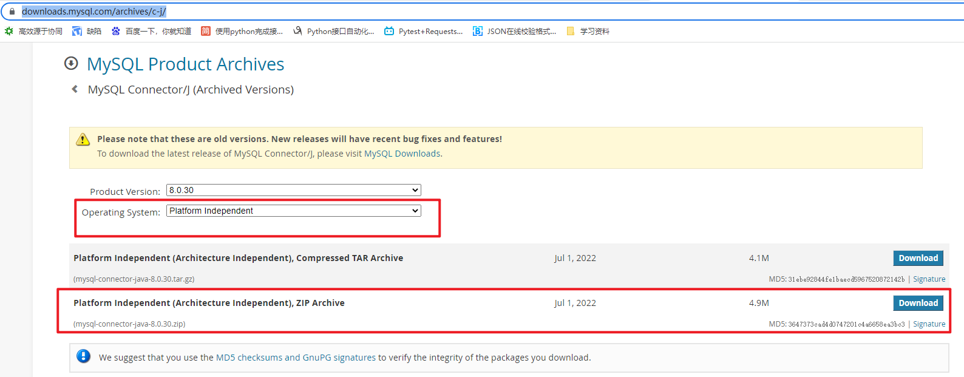Click the blue info exclamation icon
This screenshot has width=964, height=377.
[x=84, y=356]
